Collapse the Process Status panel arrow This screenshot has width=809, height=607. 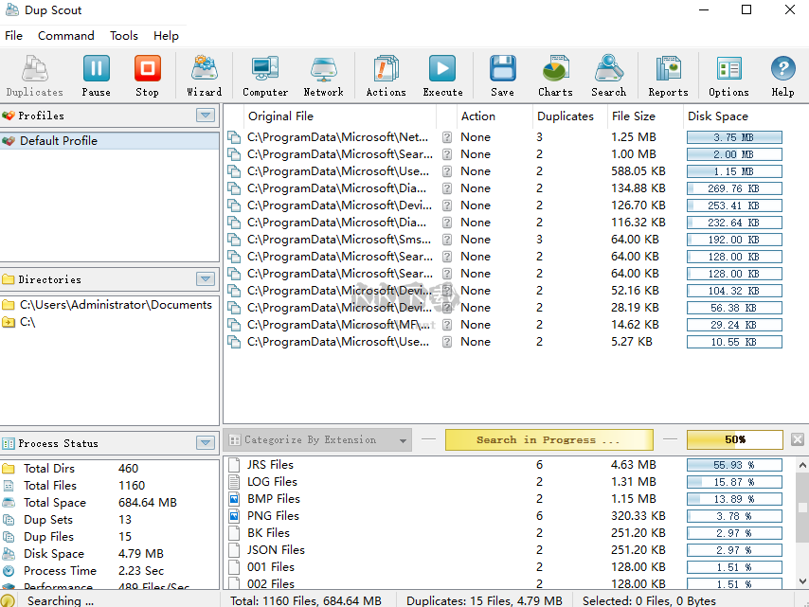point(206,443)
